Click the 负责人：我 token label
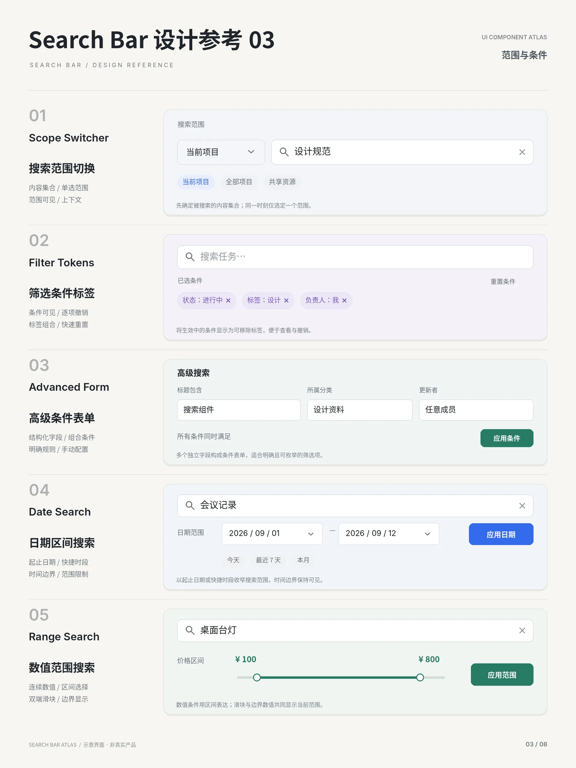Screen dimensions: 576x768 pyautogui.click(x=322, y=300)
